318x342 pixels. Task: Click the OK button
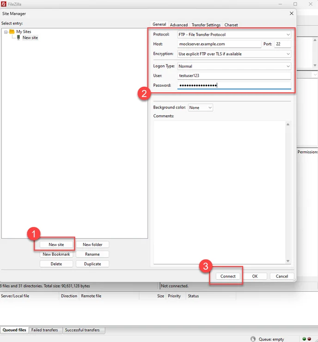[x=255, y=276]
